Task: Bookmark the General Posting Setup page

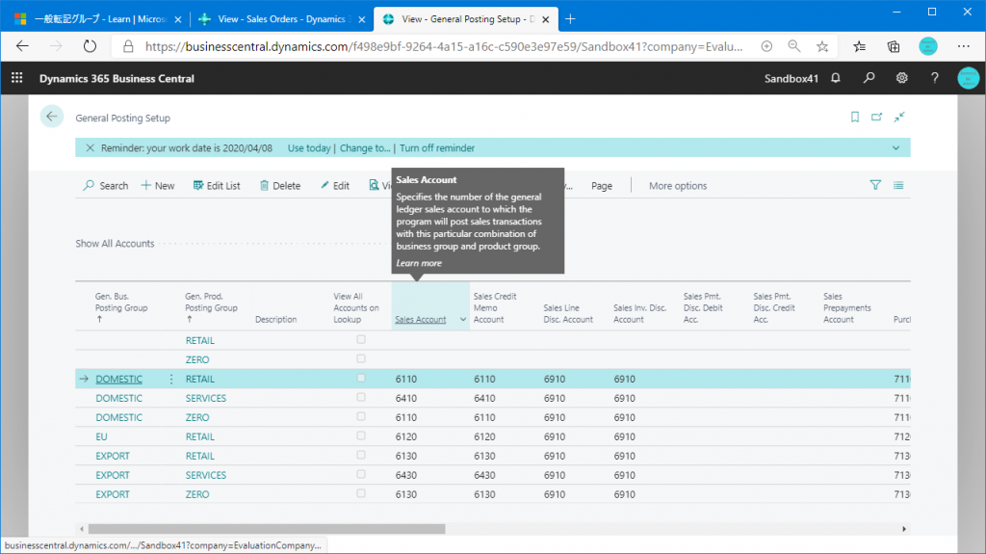Action: [x=855, y=118]
